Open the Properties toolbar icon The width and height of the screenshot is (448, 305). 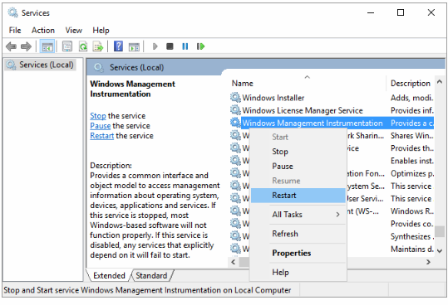[x=67, y=46]
